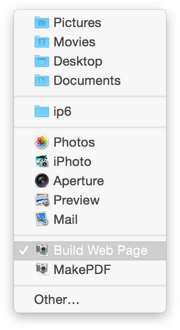The height and width of the screenshot is (330, 180).
Task: Click the MakePDF camera icon
Action: pyautogui.click(x=42, y=269)
